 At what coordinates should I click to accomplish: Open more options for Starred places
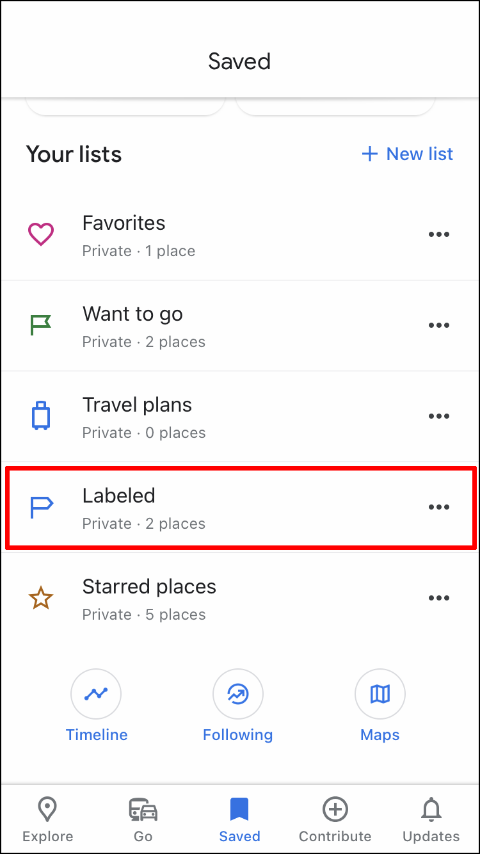439,598
